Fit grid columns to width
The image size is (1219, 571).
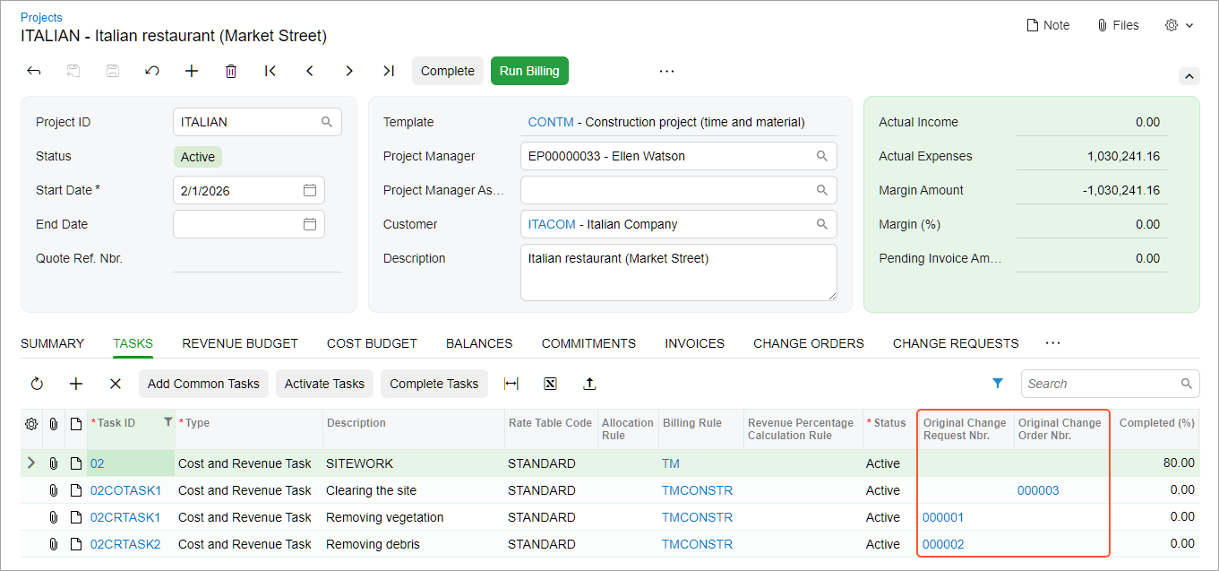pos(511,384)
